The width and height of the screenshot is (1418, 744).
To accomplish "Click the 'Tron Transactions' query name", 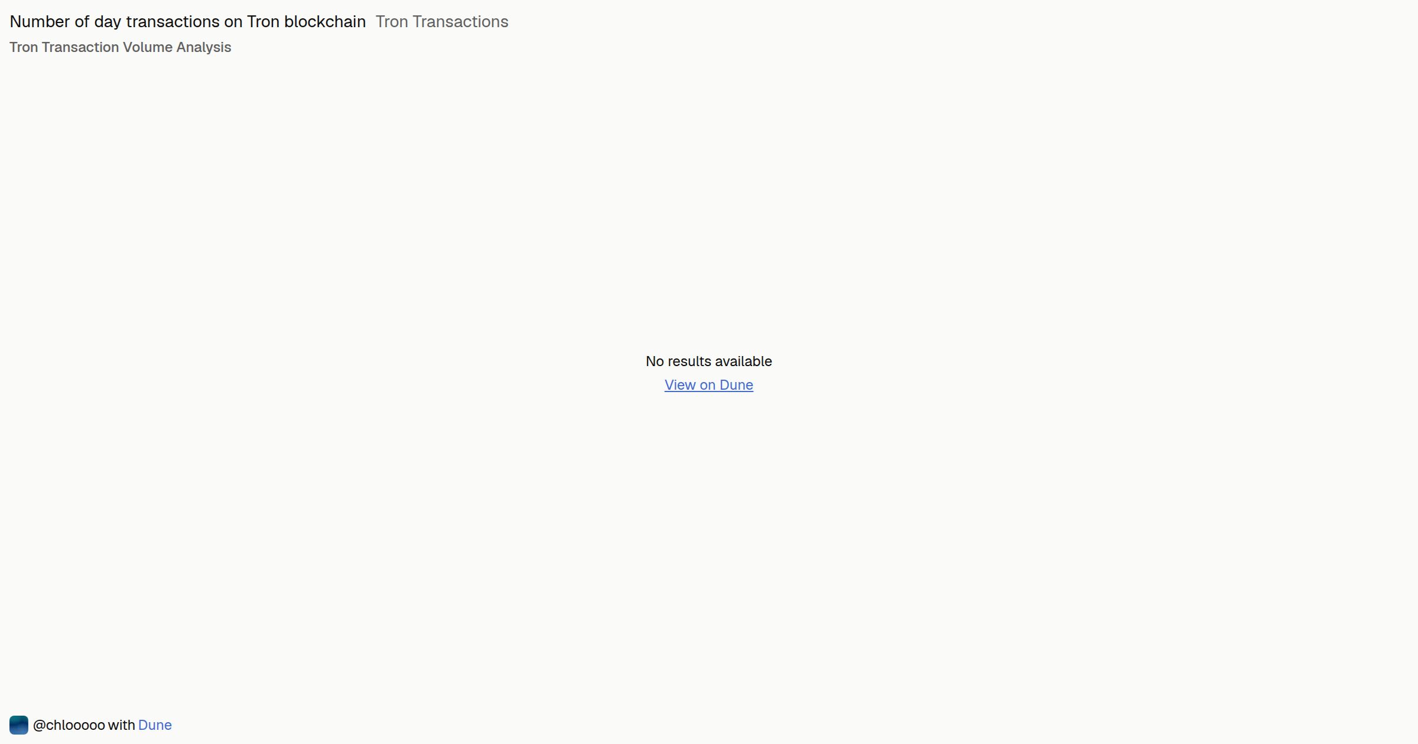I will (442, 22).
